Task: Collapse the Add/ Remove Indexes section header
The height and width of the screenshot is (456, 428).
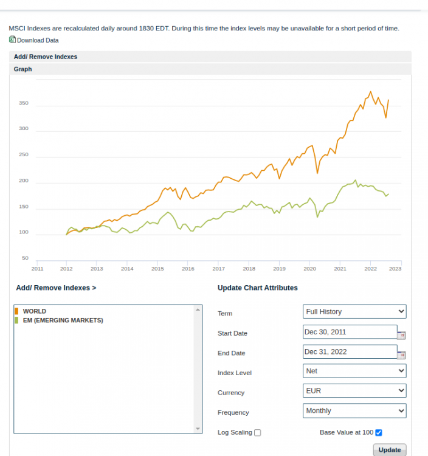Action: pos(46,57)
